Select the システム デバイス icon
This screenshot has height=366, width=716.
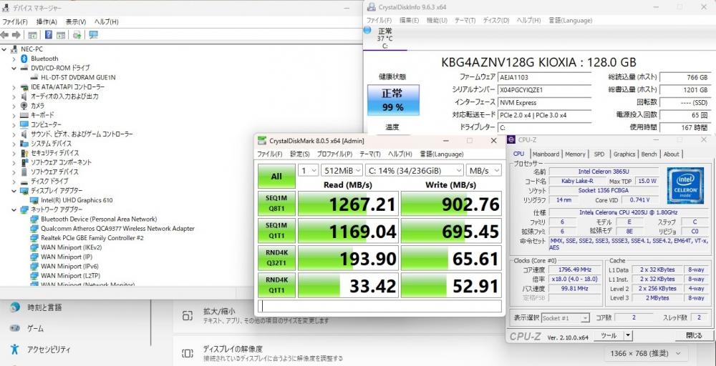pyautogui.click(x=24, y=144)
